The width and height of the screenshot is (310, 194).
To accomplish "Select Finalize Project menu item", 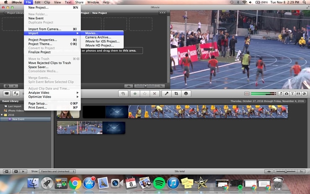I will pos(52,52).
